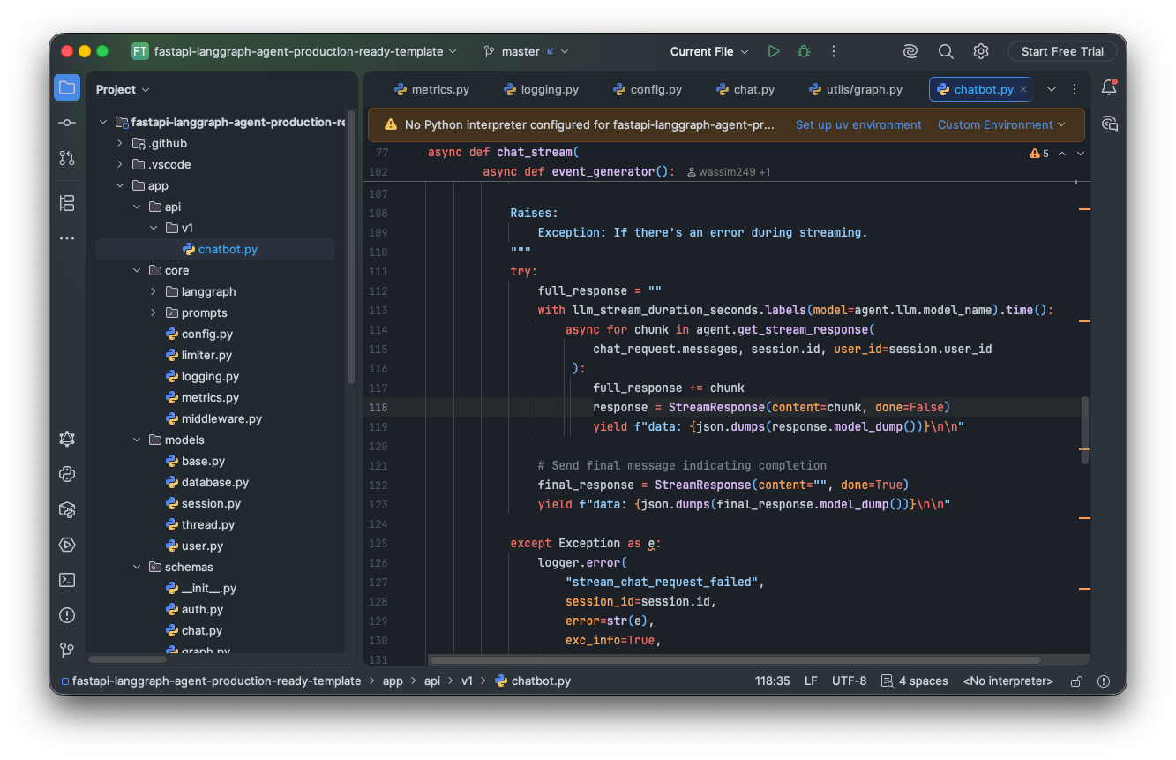Change 4 spaces indent setting

pos(915,681)
